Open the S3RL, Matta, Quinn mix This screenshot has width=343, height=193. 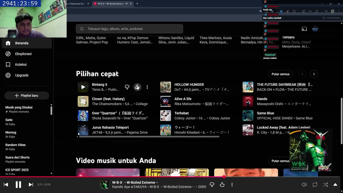coord(92,40)
